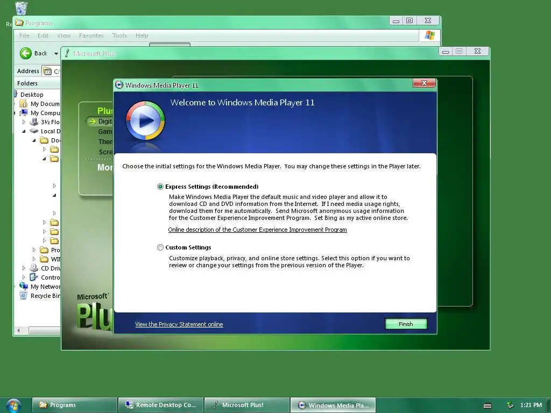Click the Address bar folder icon
Image resolution: width=551 pixels, height=413 pixels.
(x=47, y=71)
